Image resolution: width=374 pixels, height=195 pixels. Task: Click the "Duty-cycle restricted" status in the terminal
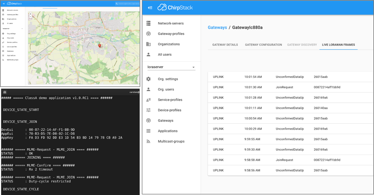50,181
